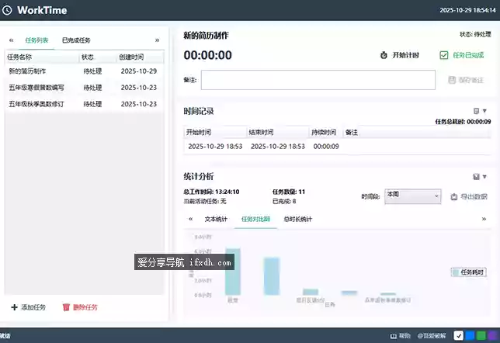Open 帮助 help in the status bar

(x=400, y=336)
